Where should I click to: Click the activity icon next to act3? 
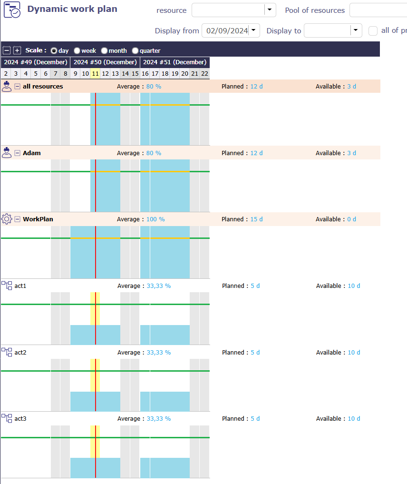coord(7,418)
